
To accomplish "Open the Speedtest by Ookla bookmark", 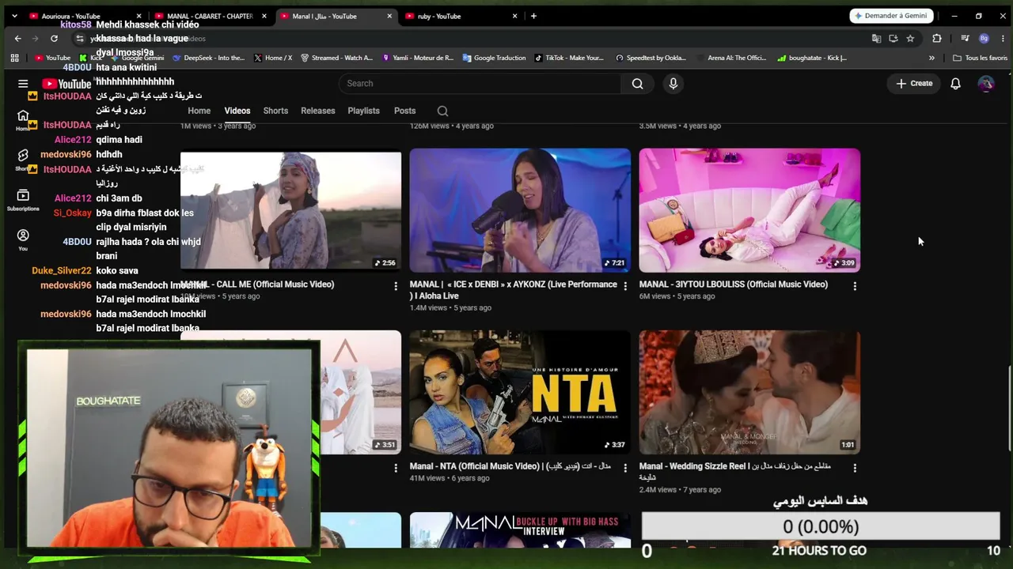I will coord(651,58).
